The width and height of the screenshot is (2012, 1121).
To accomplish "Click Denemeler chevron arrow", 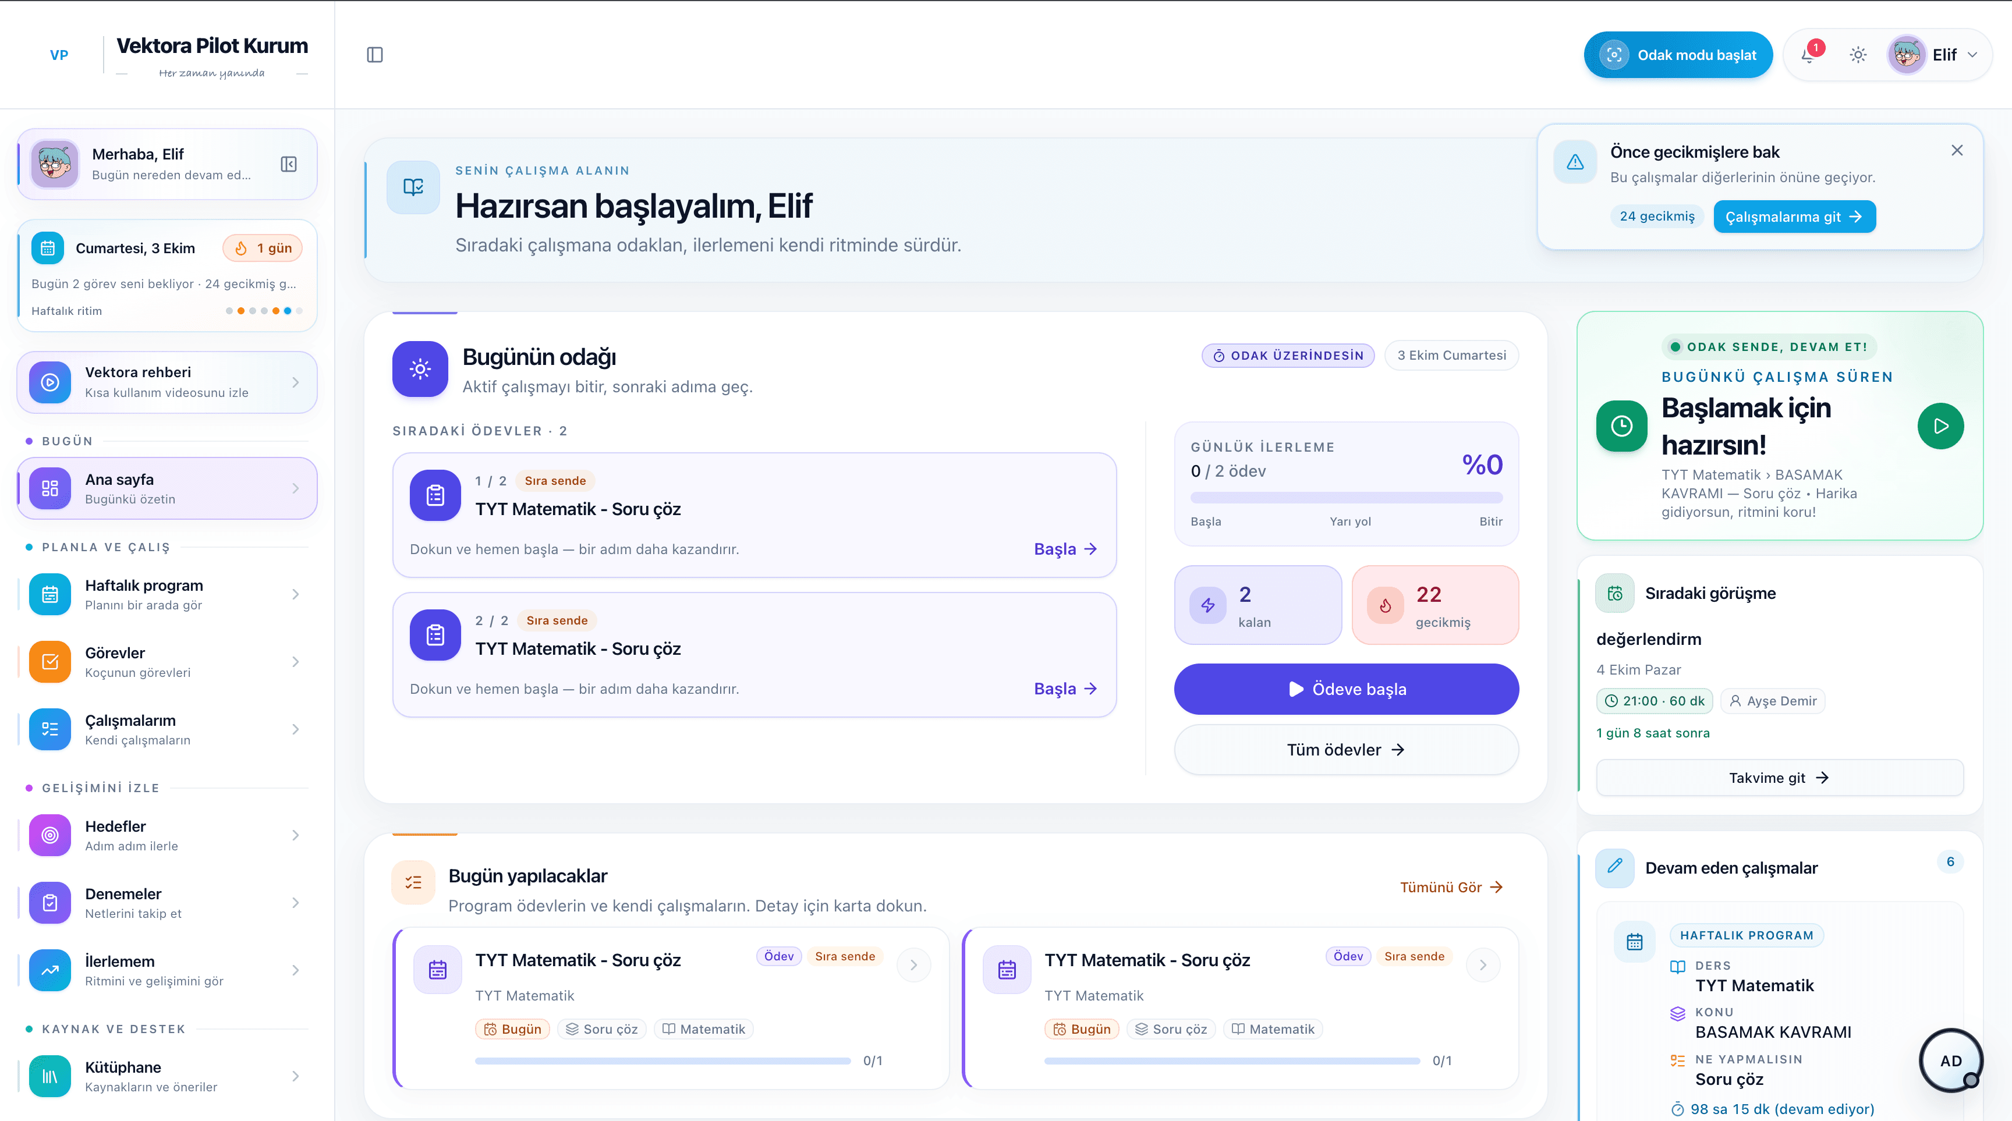I will tap(295, 902).
